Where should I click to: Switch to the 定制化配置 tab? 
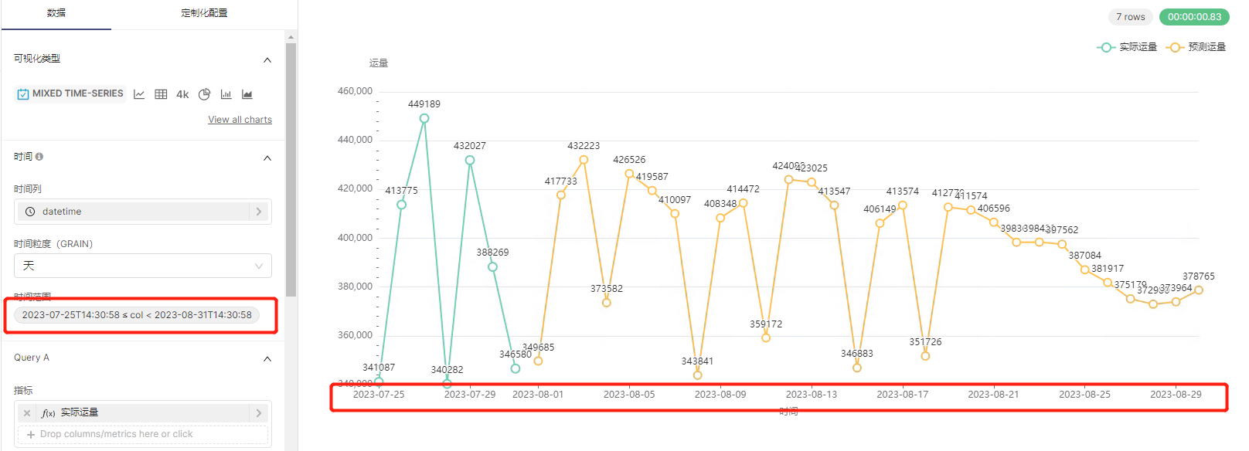203,13
